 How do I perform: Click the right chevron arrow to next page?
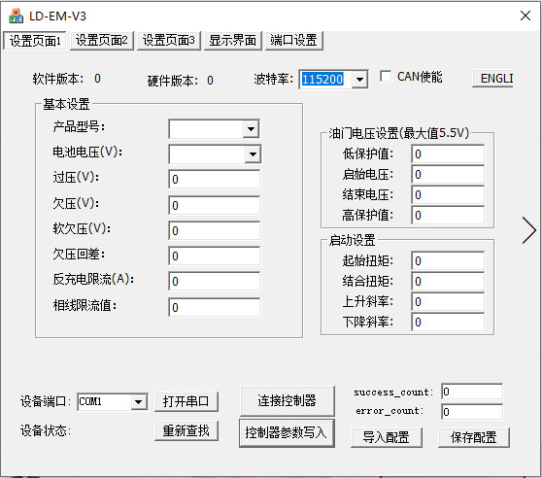[529, 230]
